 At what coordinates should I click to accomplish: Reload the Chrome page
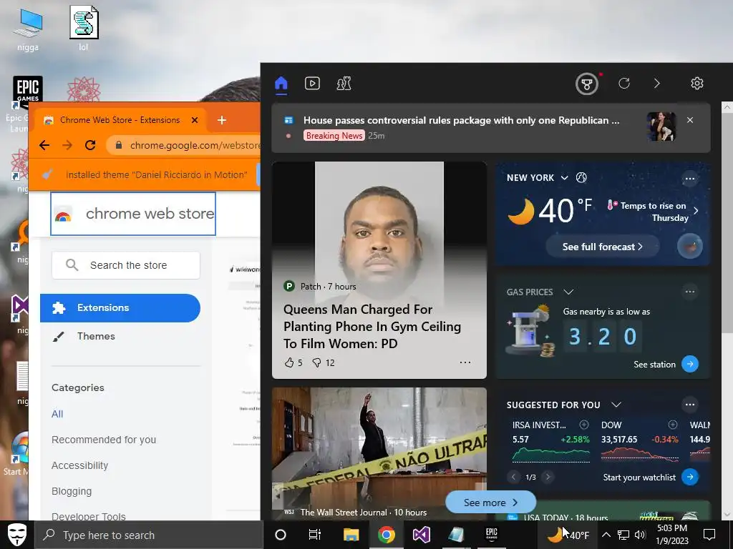tap(90, 145)
